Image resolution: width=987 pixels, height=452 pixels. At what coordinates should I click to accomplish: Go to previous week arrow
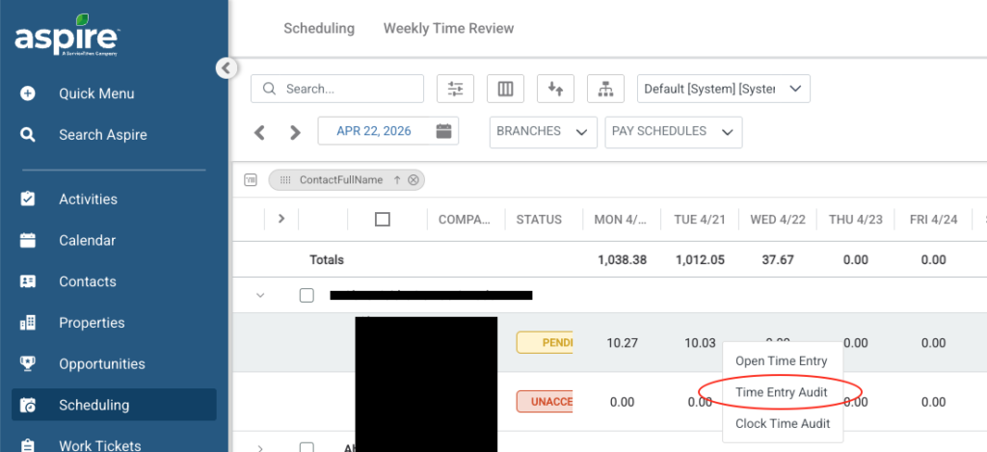click(x=259, y=132)
